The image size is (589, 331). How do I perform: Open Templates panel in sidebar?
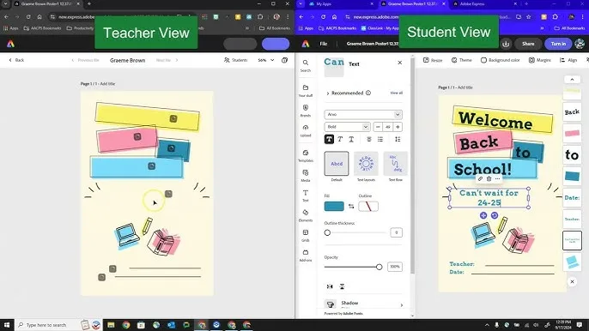click(306, 156)
